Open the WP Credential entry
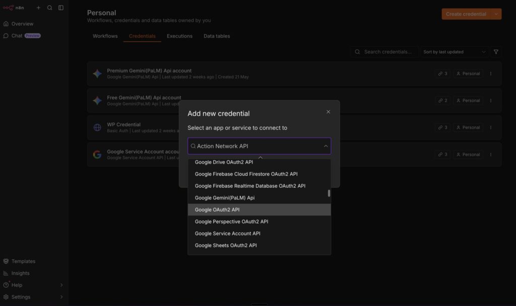The width and height of the screenshot is (516, 306). pos(294,127)
